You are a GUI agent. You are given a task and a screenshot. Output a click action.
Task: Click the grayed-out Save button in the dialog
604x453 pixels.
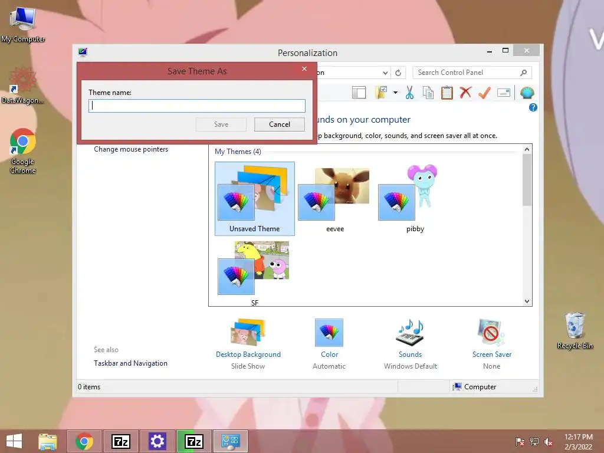coord(221,124)
